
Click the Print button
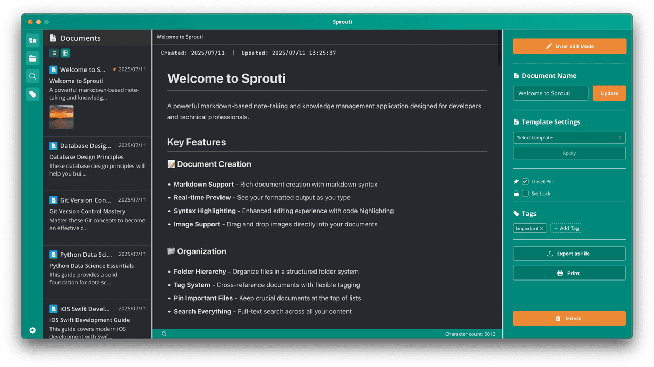[x=570, y=273]
